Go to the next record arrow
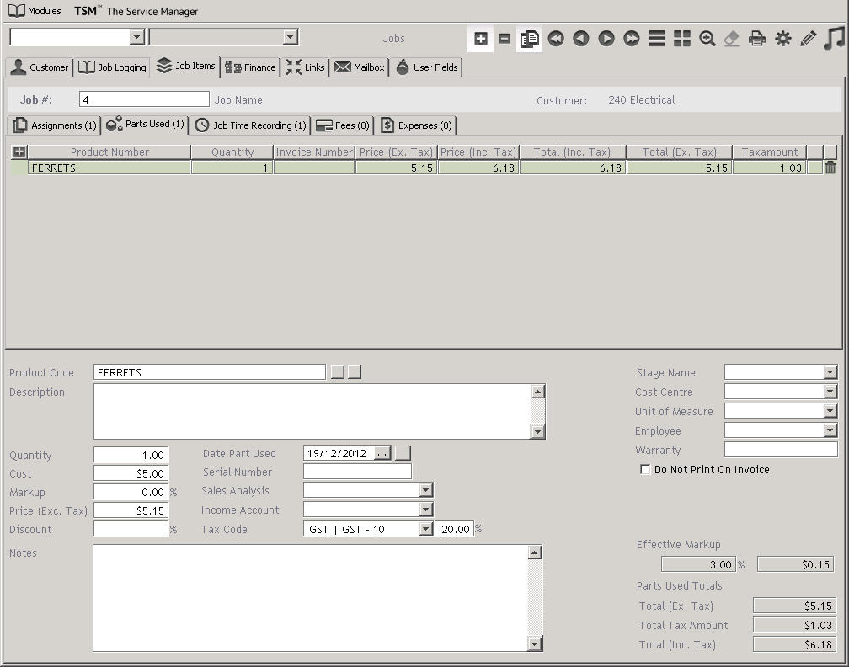The height and width of the screenshot is (667, 849). tap(606, 39)
